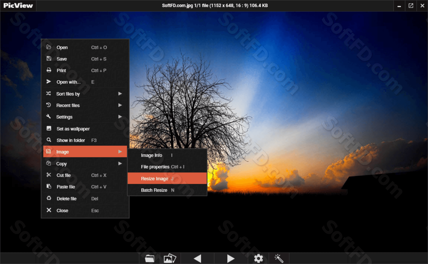Minimize the PicView window

pos(399,6)
